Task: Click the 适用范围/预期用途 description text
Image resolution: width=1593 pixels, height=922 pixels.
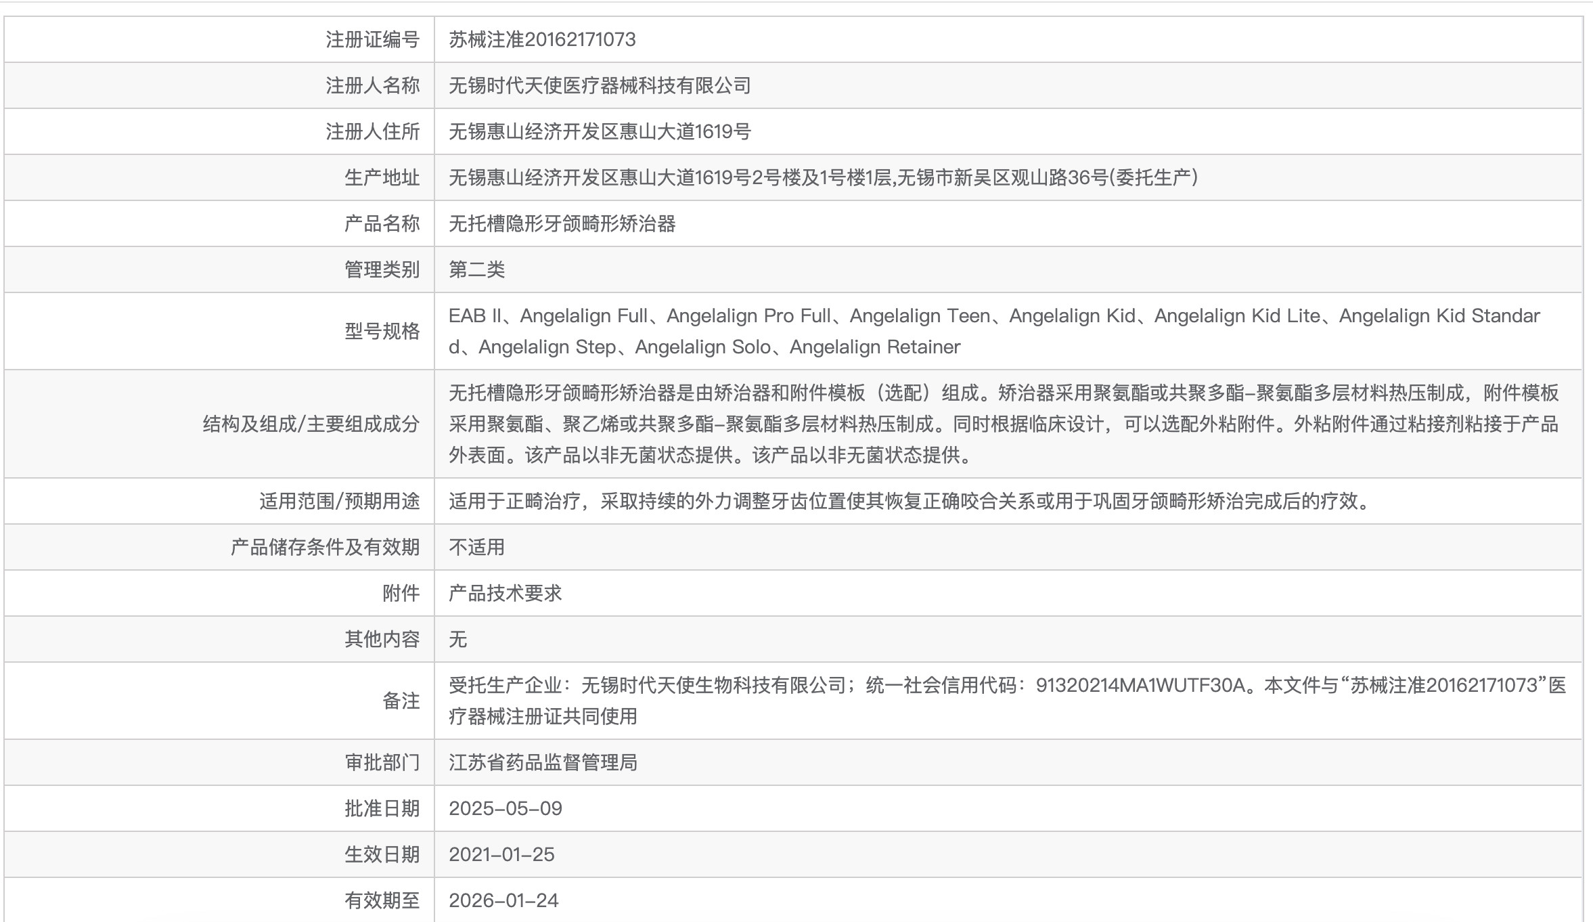Action: pyautogui.click(x=910, y=502)
